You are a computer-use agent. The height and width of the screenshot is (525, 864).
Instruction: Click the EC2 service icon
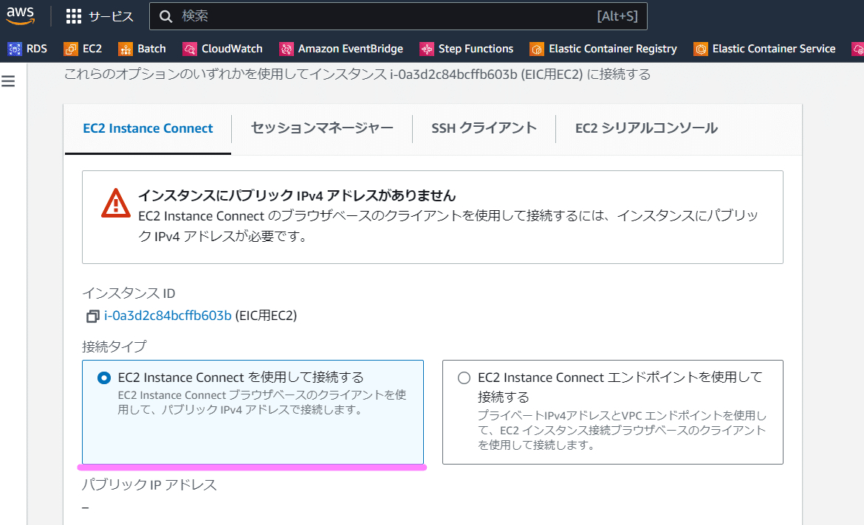(x=71, y=49)
